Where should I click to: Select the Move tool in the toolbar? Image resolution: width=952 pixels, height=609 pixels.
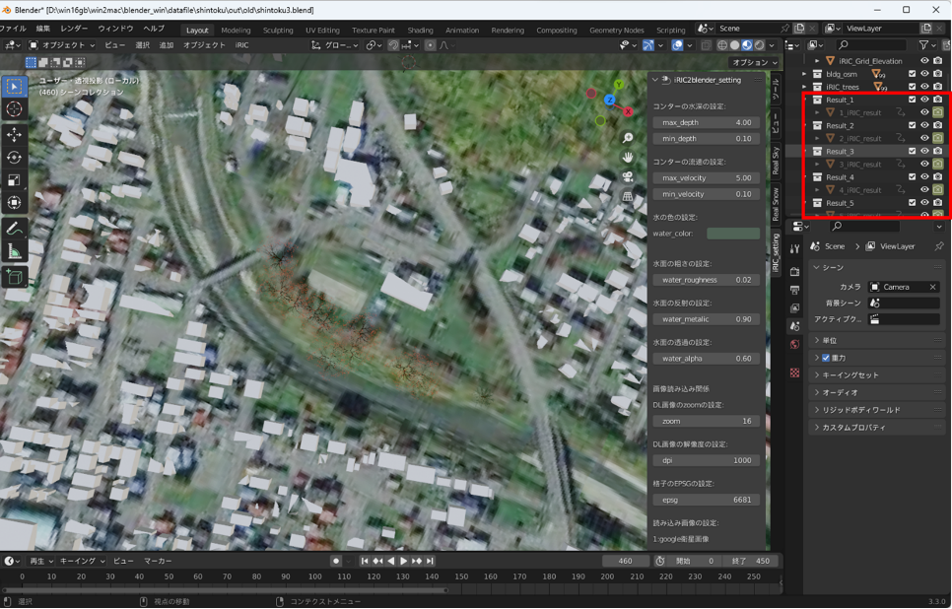pyautogui.click(x=14, y=134)
